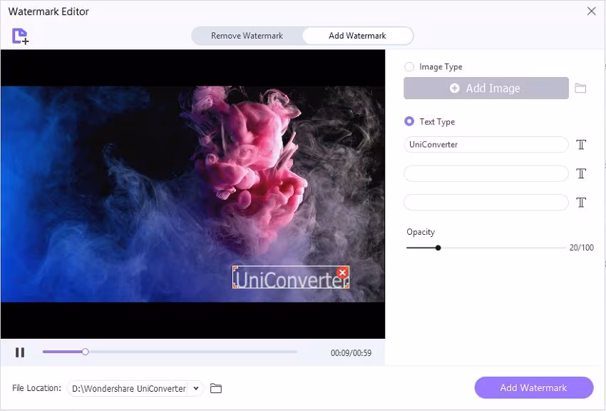Switch to Add Watermark tab
The image size is (606, 411).
coord(357,36)
